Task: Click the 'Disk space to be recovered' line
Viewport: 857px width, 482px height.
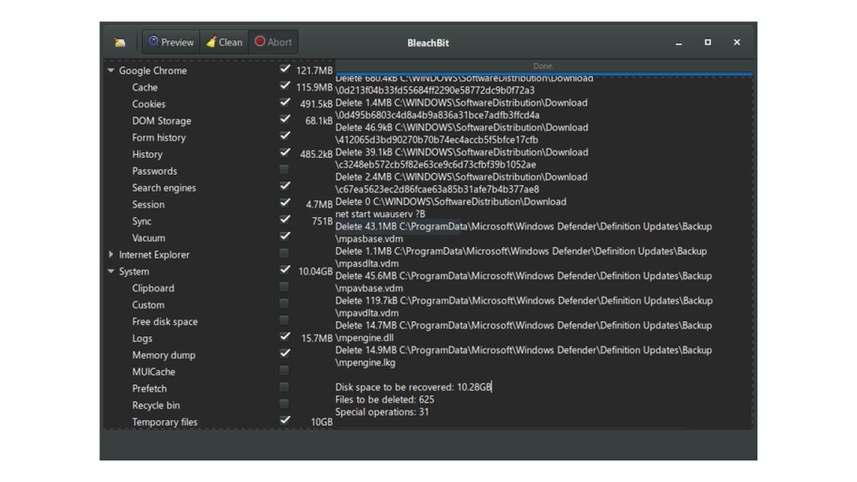Action: coord(414,387)
